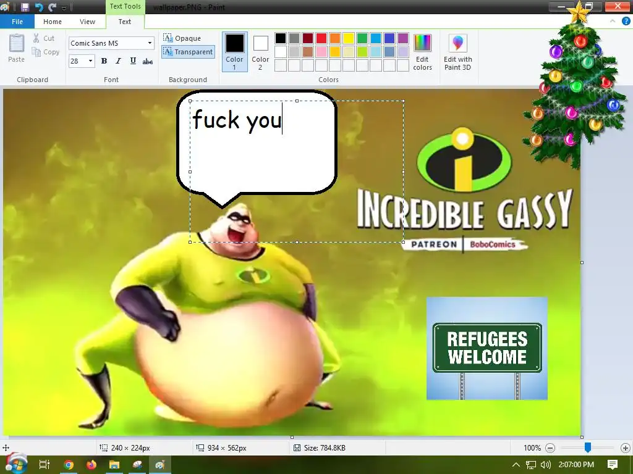Image resolution: width=633 pixels, height=474 pixels.
Task: Toggle Underline text formatting
Action: [133, 61]
